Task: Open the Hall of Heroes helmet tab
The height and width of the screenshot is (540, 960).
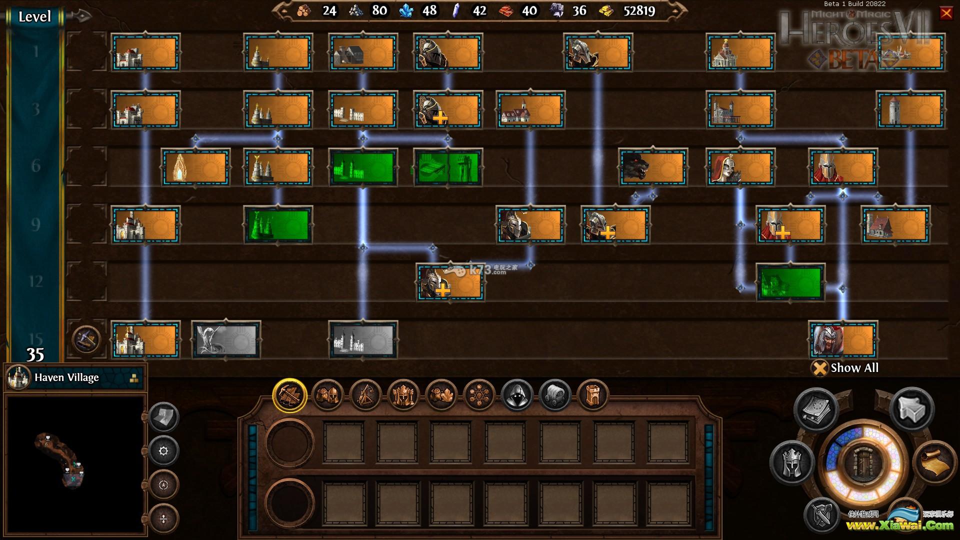Action: click(x=403, y=395)
